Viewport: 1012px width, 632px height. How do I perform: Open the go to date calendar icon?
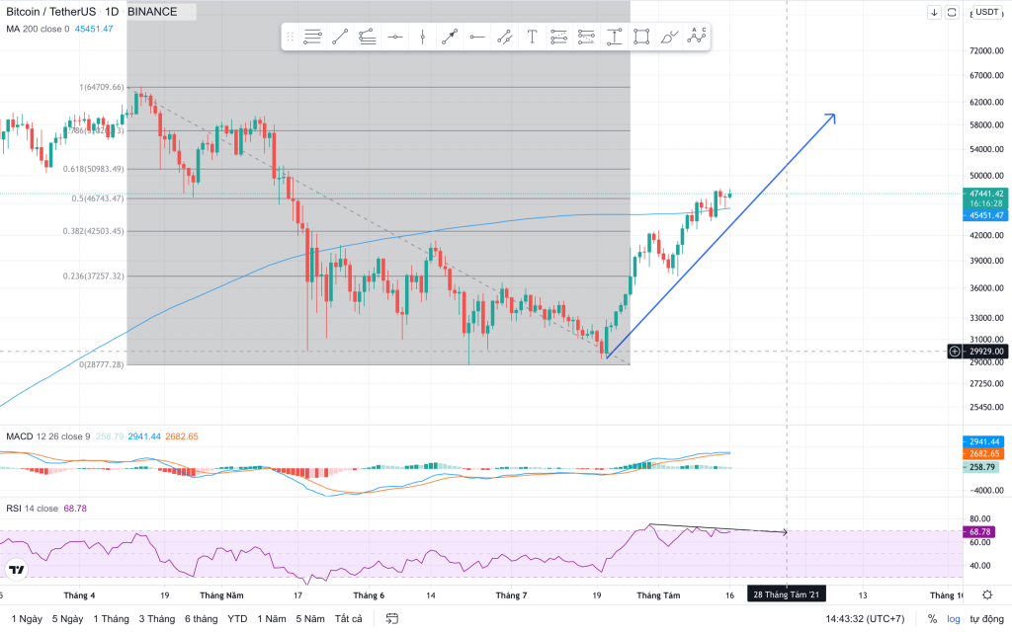coord(392,619)
